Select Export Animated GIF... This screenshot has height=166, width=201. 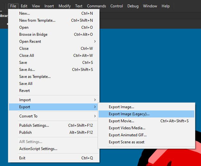pyautogui.click(x=146, y=135)
